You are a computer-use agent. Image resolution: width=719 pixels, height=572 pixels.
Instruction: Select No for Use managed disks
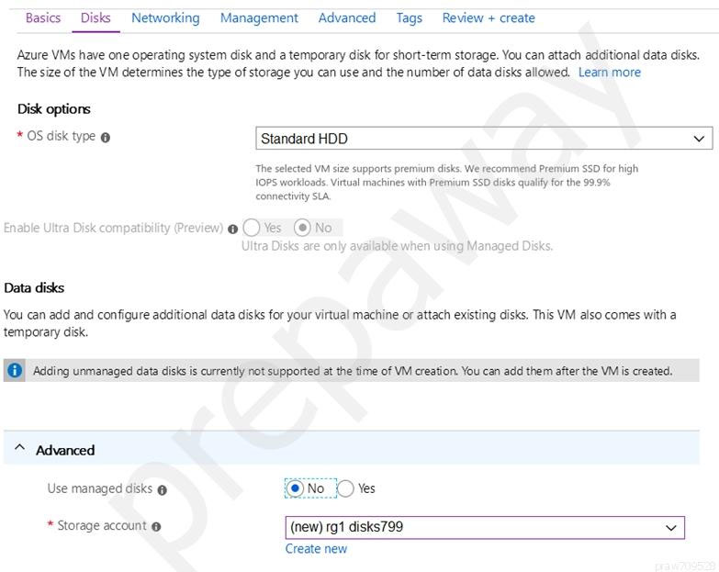(295, 488)
